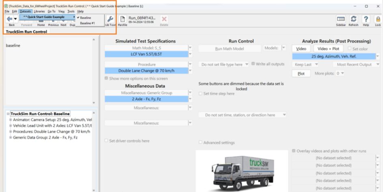Open arrow beside Double Lane Change @ 70 km/h
Image resolution: width=383 pixels, height=192 pixels.
click(x=190, y=71)
